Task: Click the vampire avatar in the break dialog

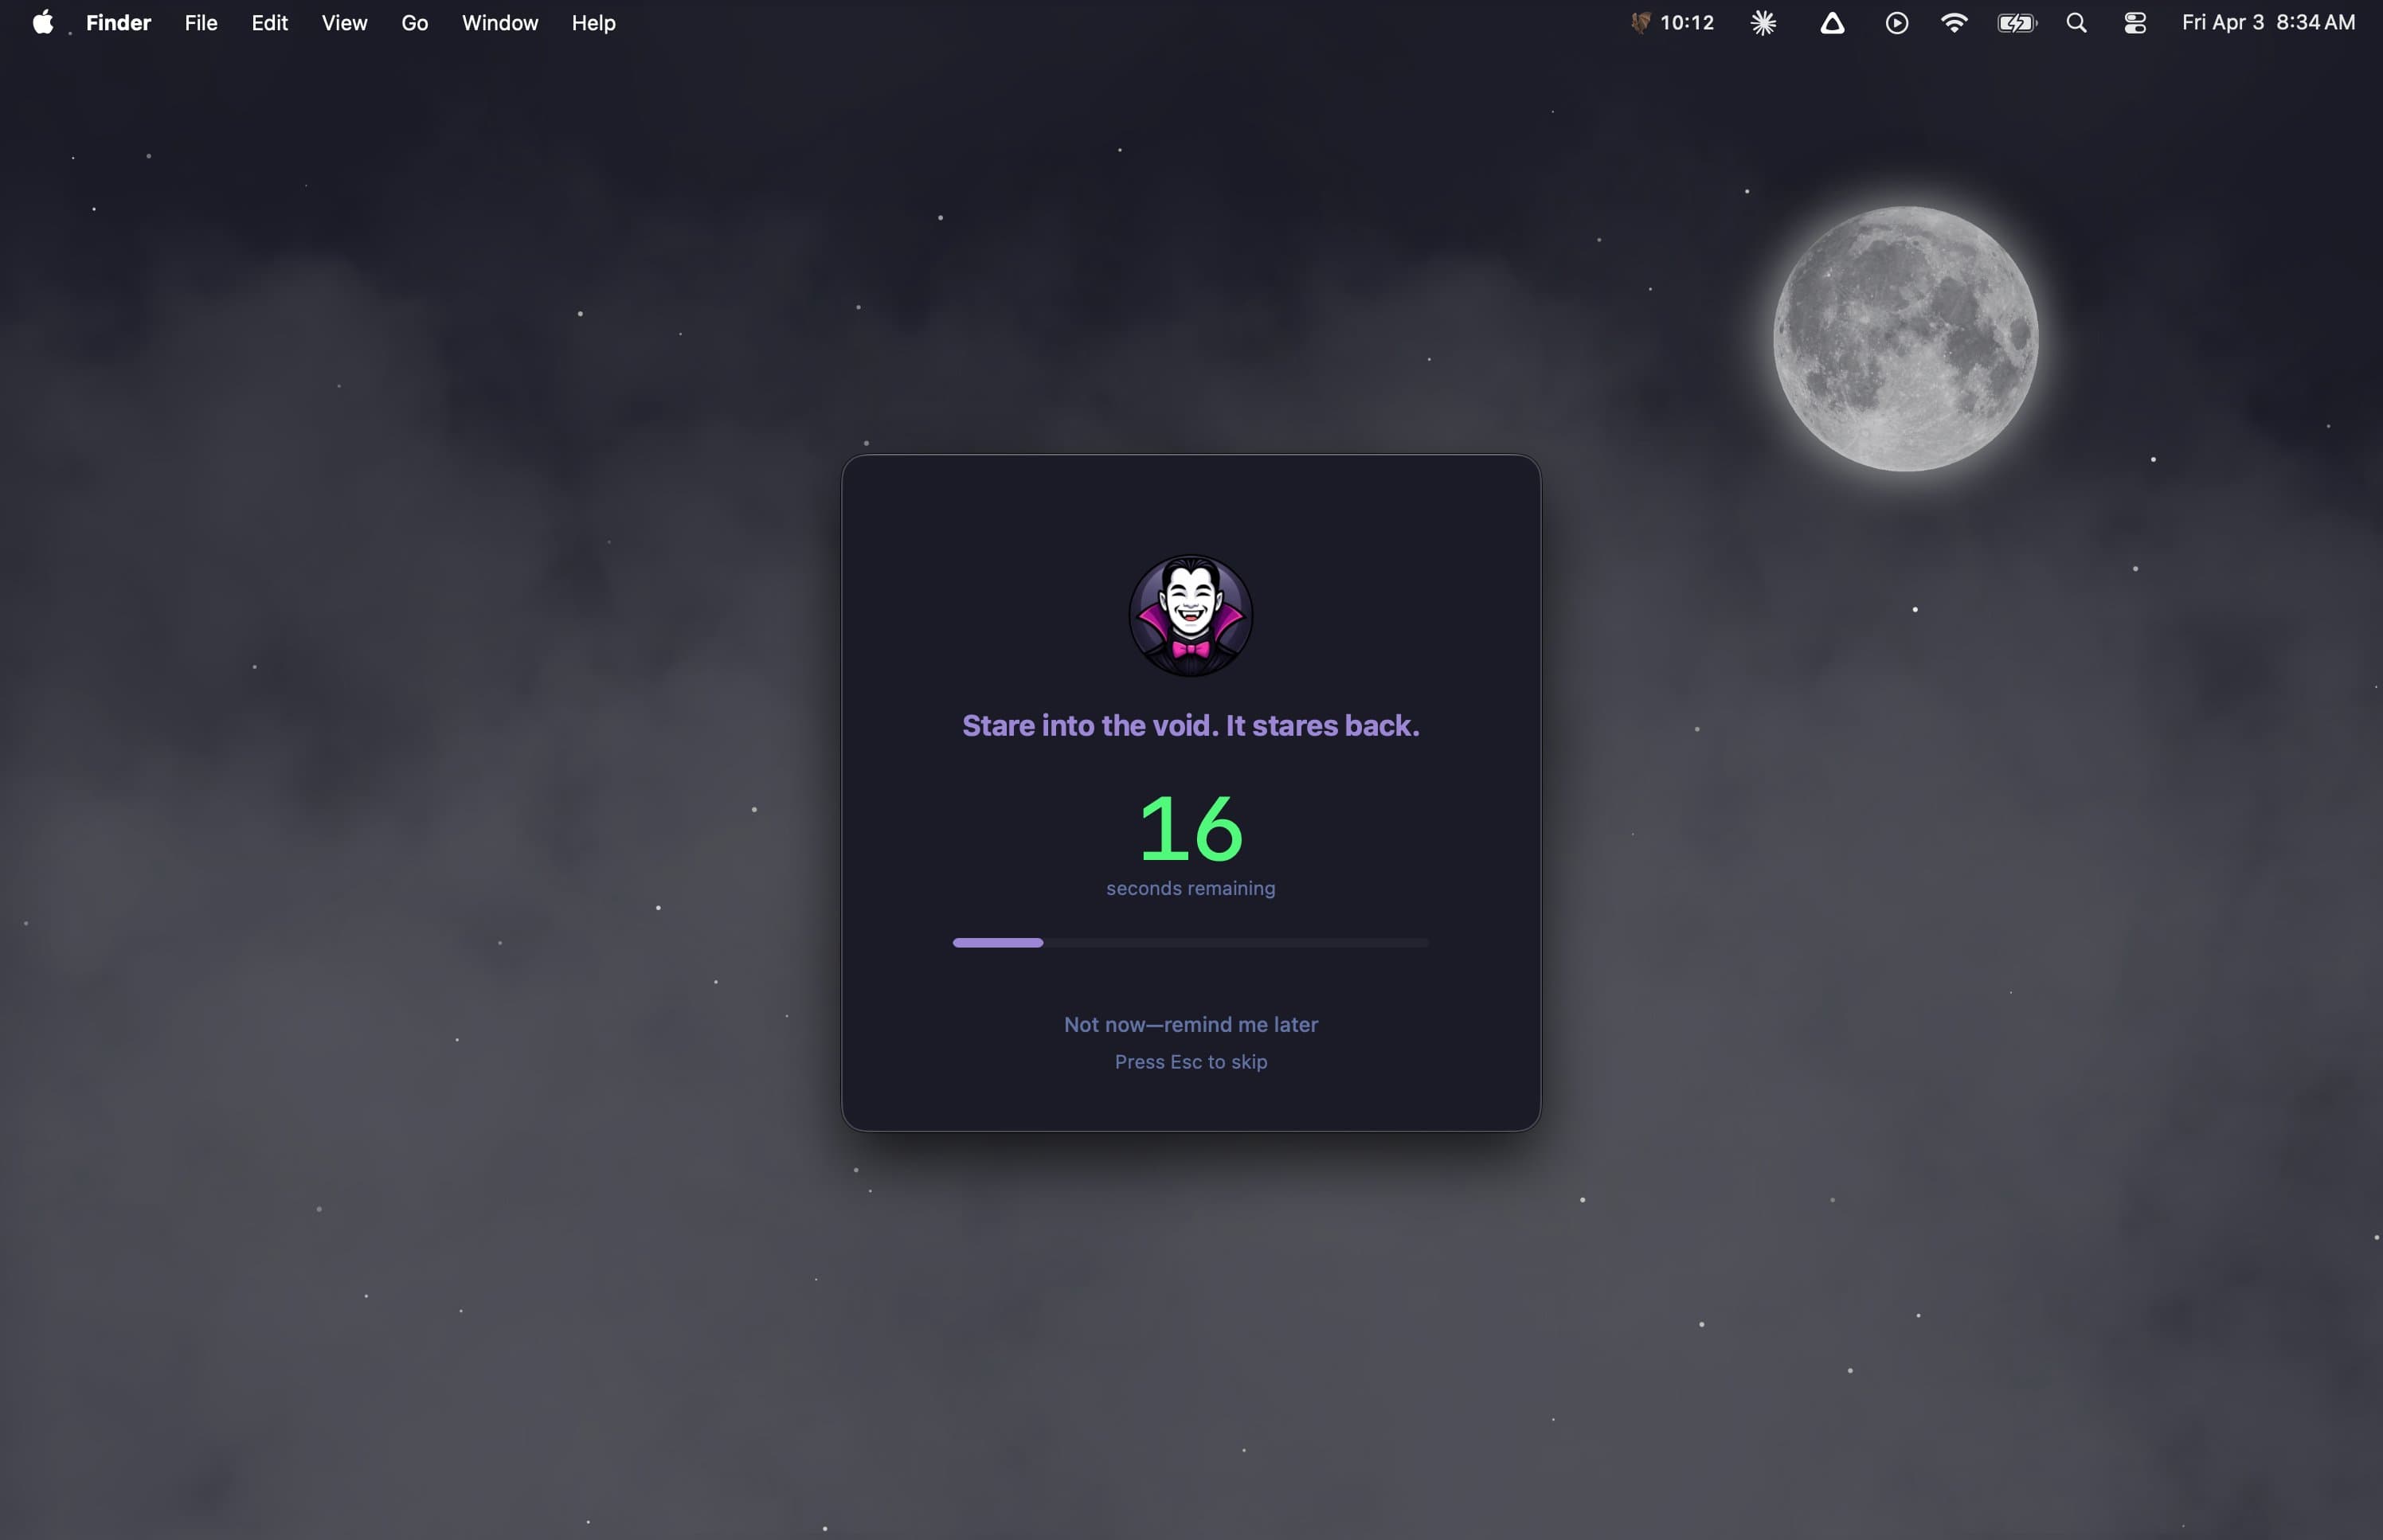Action: (1190, 616)
